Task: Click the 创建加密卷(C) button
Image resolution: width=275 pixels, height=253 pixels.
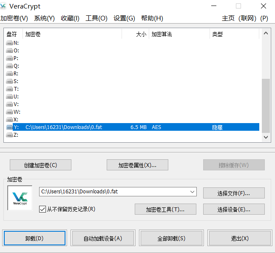Action: point(40,165)
